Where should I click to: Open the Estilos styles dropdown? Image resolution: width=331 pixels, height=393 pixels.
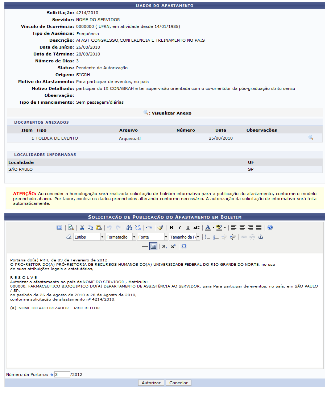coord(89,237)
